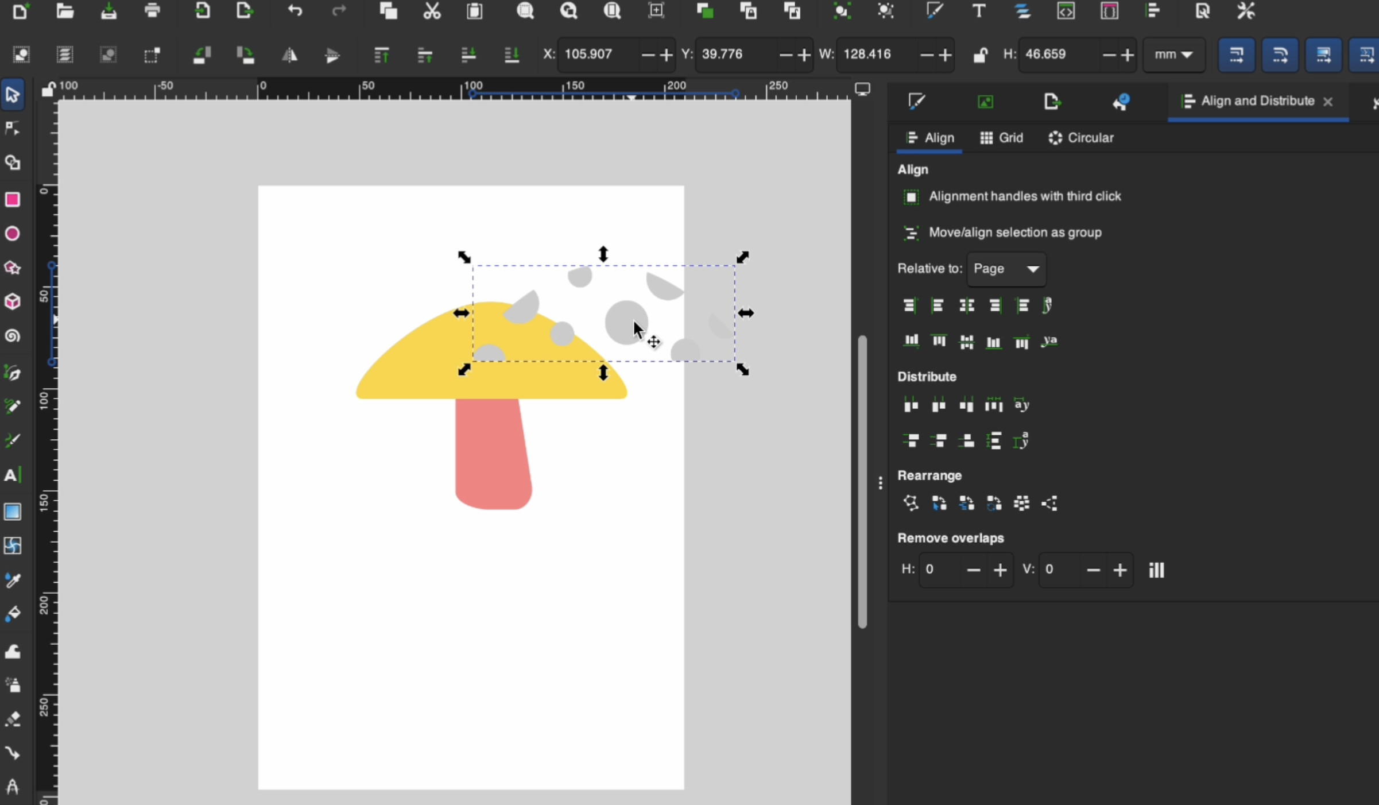Toggle alignment handles with third click
This screenshot has width=1379, height=805.
pos(912,196)
